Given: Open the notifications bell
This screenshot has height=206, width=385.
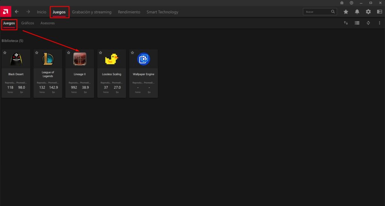Looking at the screenshot, I should click(357, 12).
